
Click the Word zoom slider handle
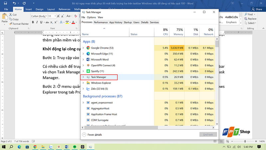pos(245,141)
